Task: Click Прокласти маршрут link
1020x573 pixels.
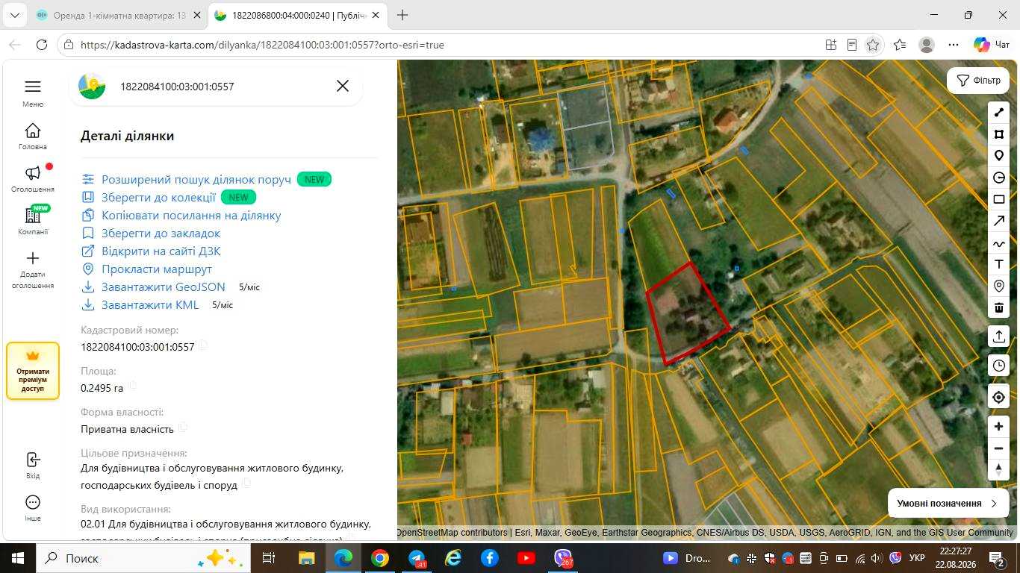Action: click(x=157, y=269)
